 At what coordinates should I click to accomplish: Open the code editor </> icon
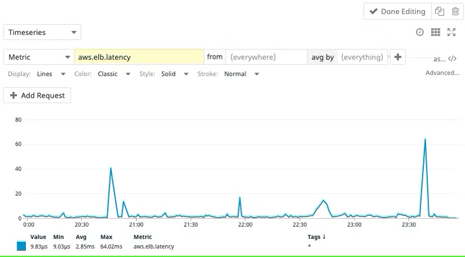click(452, 58)
